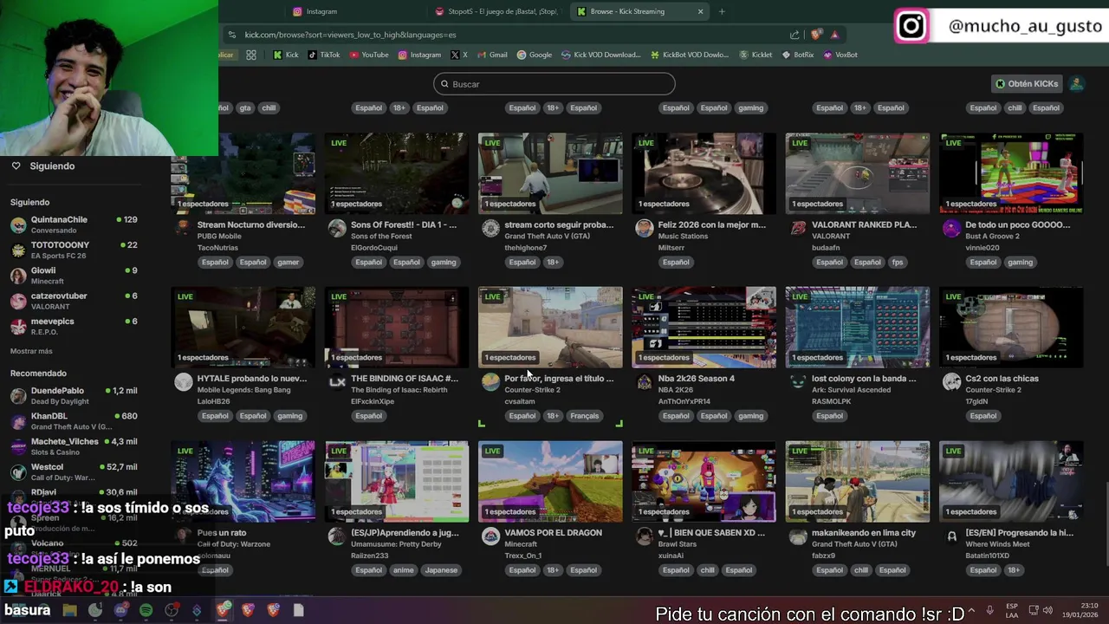This screenshot has height=624, width=1109.
Task: Switch to the StopotS game browser tab
Action: [x=498, y=11]
